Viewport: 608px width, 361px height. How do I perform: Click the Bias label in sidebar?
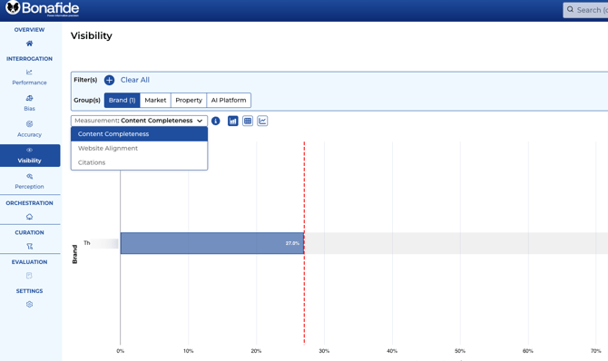[x=29, y=109]
